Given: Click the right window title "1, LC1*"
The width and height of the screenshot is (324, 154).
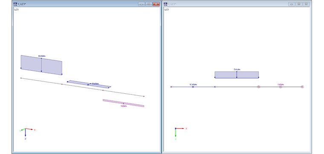Looking at the screenshot, I should tap(172, 4).
